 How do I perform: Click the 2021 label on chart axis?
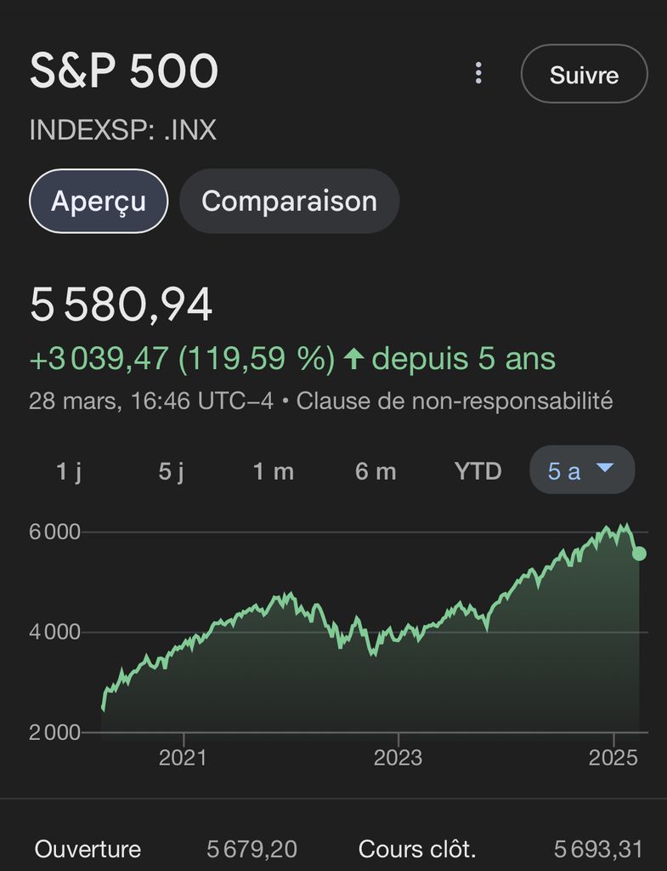(x=183, y=757)
